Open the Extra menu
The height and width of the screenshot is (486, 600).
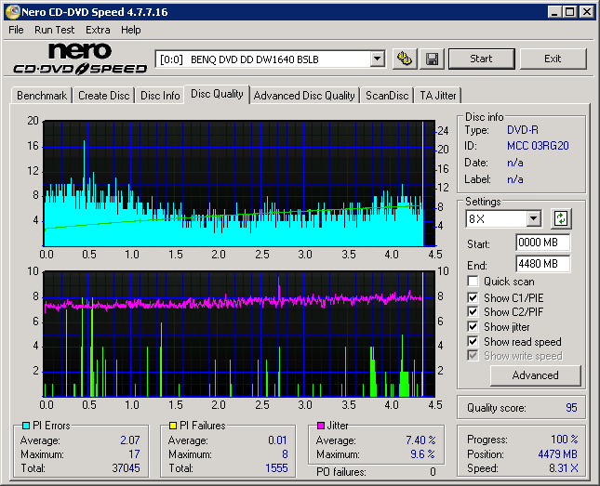98,30
